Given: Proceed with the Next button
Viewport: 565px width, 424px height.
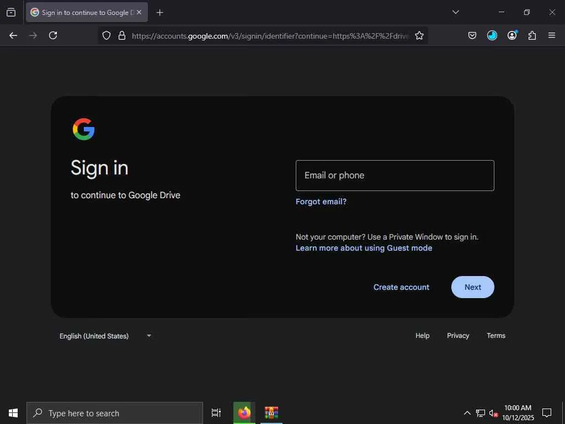Looking at the screenshot, I should click(473, 287).
